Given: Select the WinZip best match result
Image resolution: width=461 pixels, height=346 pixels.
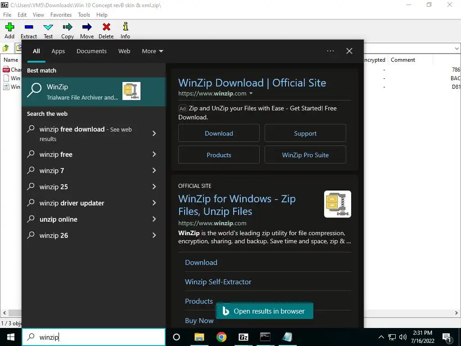Looking at the screenshot, I should [94, 91].
